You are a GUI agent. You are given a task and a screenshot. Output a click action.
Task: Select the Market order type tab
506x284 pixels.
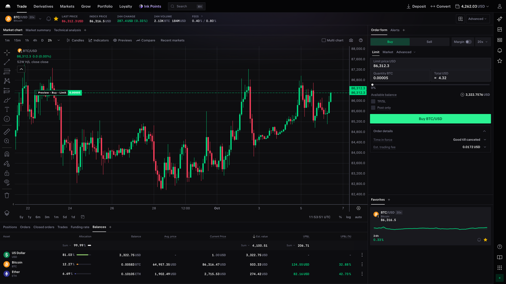point(388,52)
